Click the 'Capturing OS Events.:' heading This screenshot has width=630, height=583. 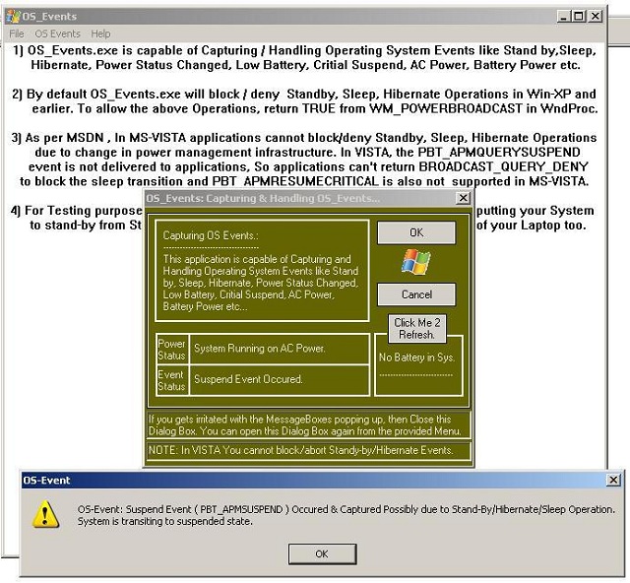[x=211, y=235]
